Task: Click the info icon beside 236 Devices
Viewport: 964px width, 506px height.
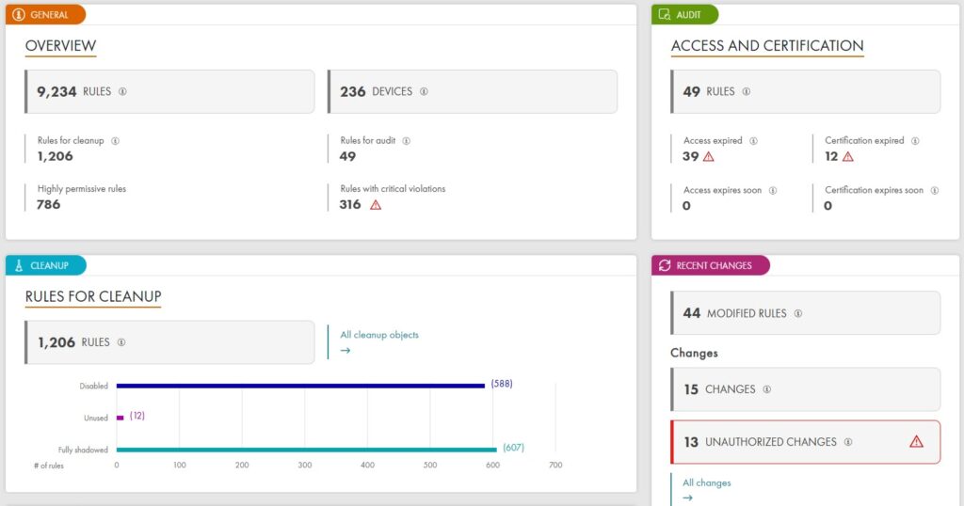Action: tap(424, 92)
